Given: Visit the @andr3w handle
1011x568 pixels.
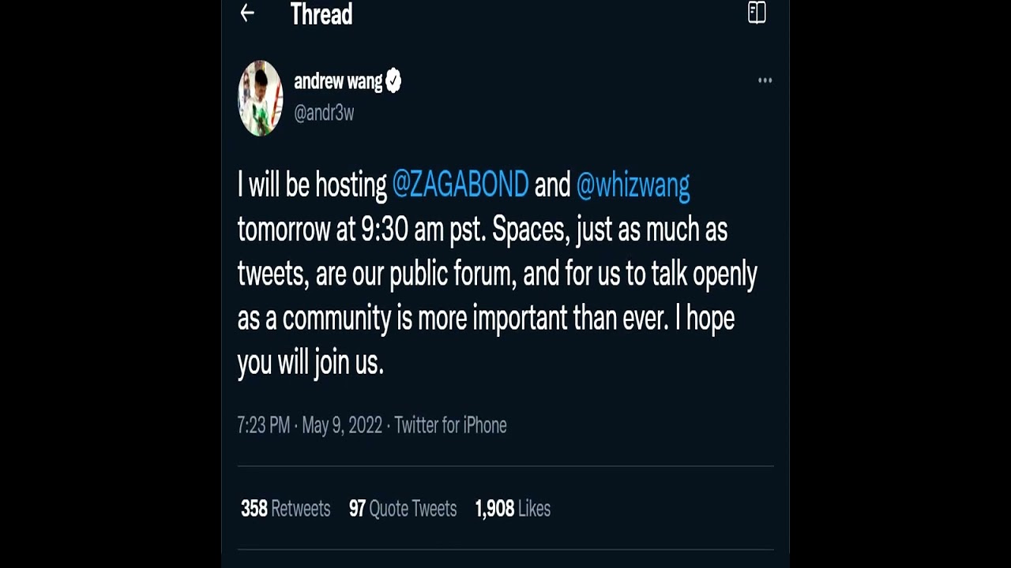Looking at the screenshot, I should 324,113.
